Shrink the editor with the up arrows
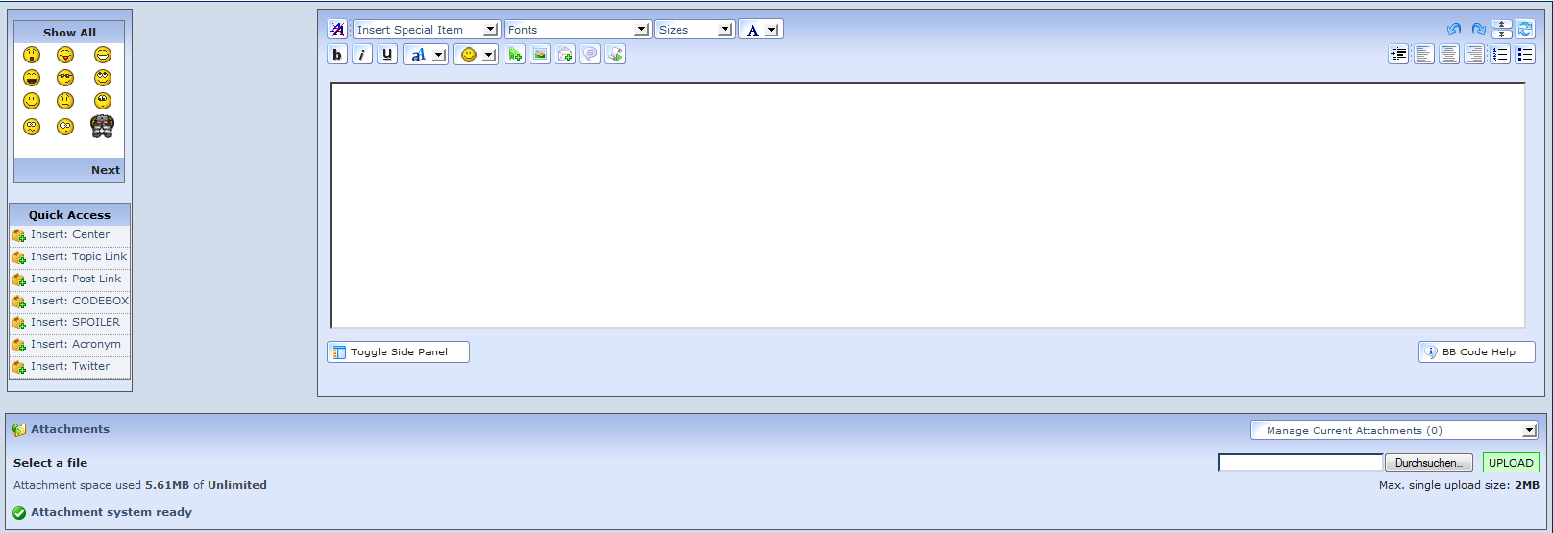 pos(1502,24)
